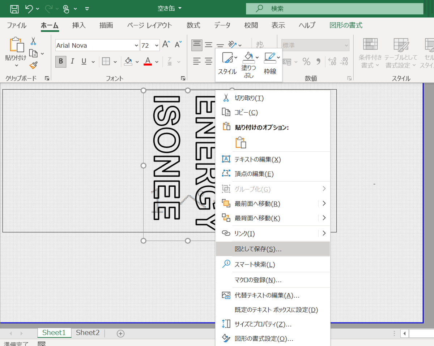This screenshot has width=434, height=346.
Task: Select top align button
Action: (197, 44)
